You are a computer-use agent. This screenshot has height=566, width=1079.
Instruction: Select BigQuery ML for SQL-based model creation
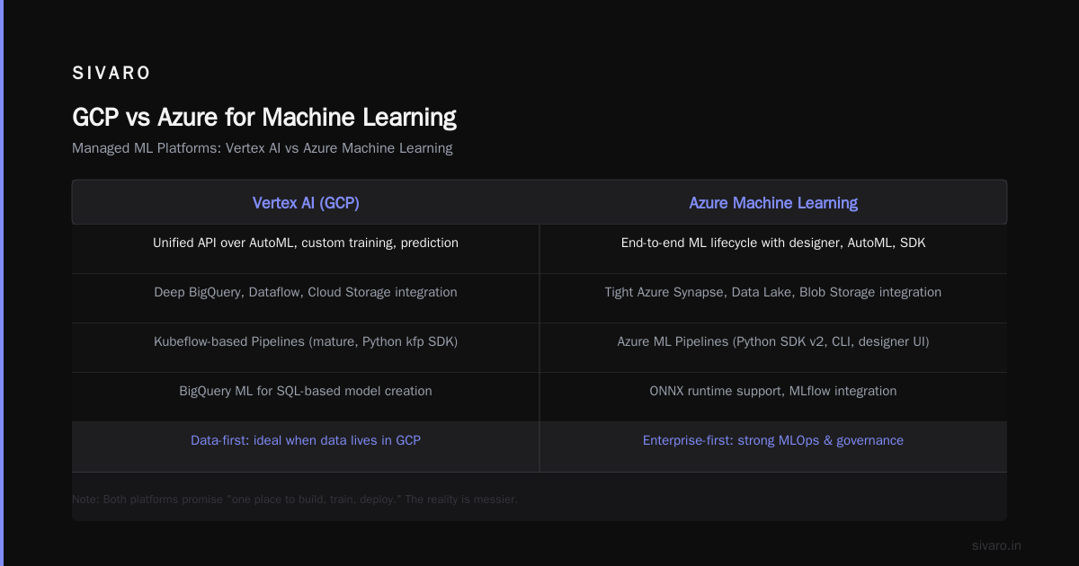(306, 391)
